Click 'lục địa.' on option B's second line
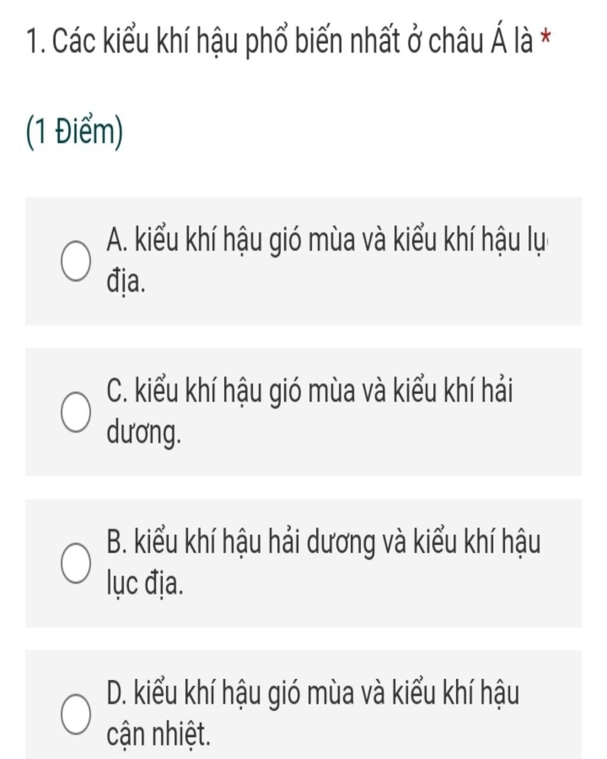607x759 pixels. [x=145, y=585]
